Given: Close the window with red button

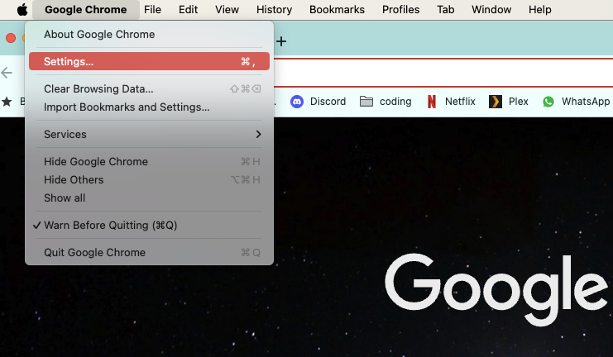Looking at the screenshot, I should tap(11, 38).
